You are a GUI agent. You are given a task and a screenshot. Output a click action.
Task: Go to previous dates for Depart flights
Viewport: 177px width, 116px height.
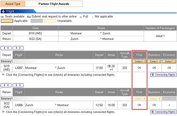coord(6,48)
